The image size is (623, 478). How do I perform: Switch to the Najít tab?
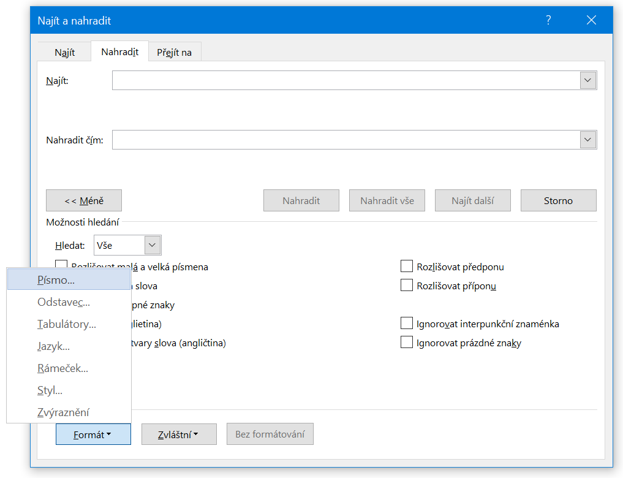pyautogui.click(x=64, y=52)
